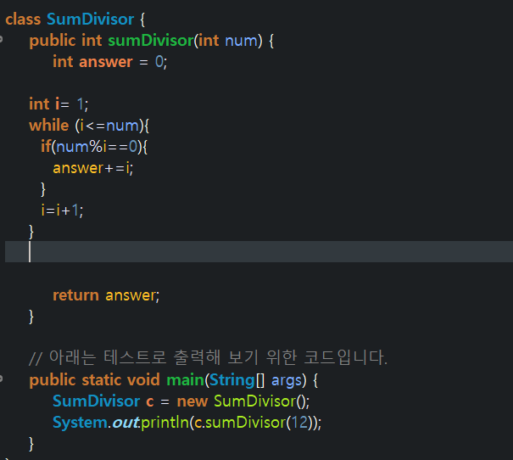The image size is (513, 460).
Task: Click 'sumDivisor' in the 'c.sumDivisor(12)' call
Action: pos(246,423)
